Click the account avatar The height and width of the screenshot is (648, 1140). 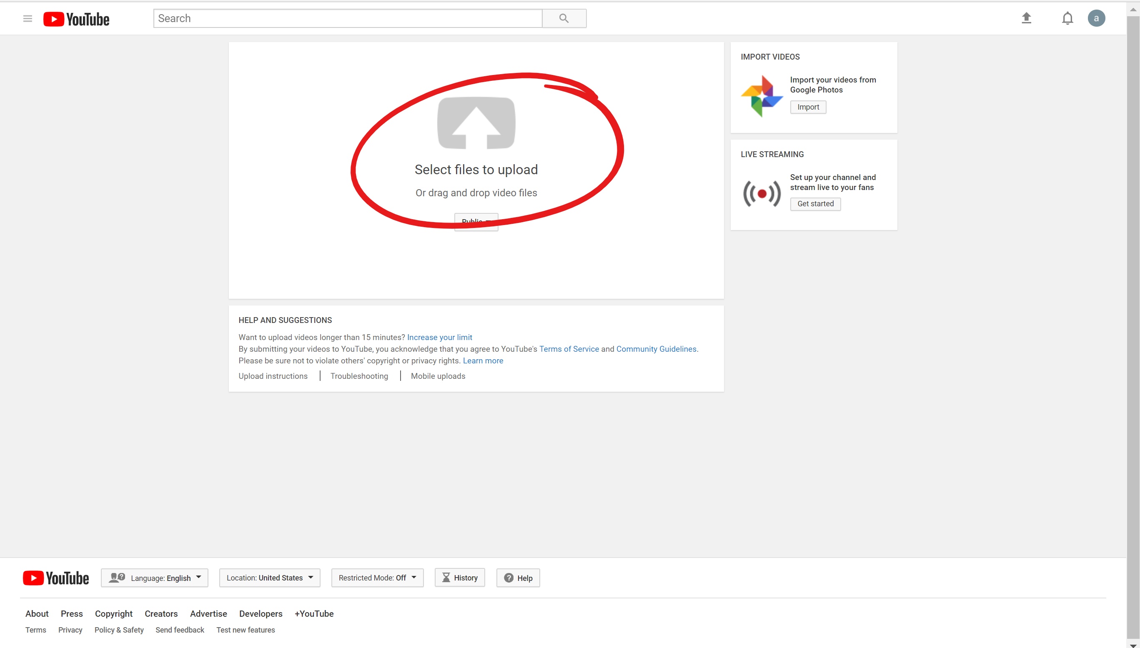click(1096, 18)
